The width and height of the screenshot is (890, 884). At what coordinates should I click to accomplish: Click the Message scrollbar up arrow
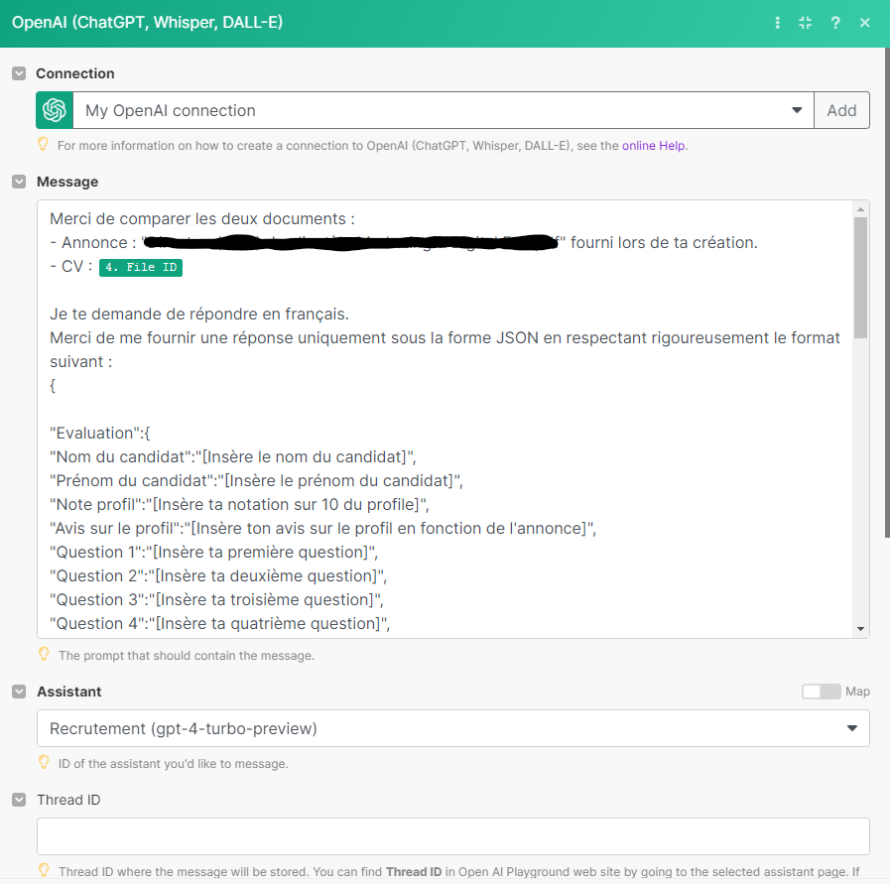coord(860,208)
